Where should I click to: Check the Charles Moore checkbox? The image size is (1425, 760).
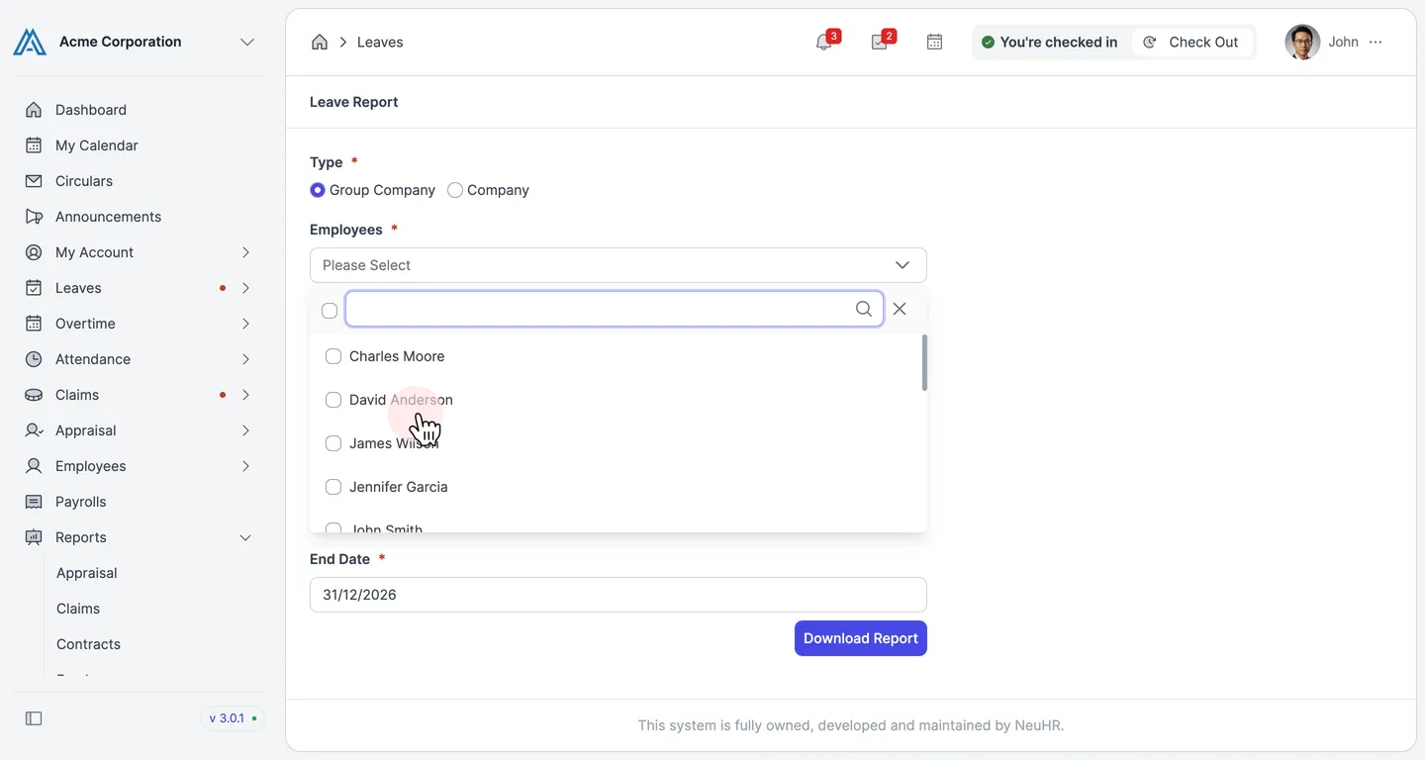(x=333, y=356)
